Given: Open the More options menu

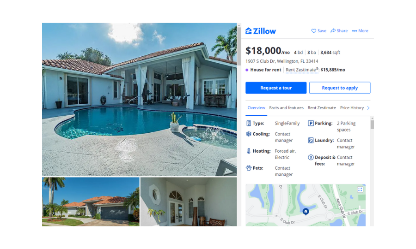Looking at the screenshot, I should [x=360, y=31].
